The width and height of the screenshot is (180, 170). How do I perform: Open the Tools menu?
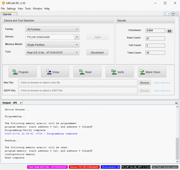point(28,9)
